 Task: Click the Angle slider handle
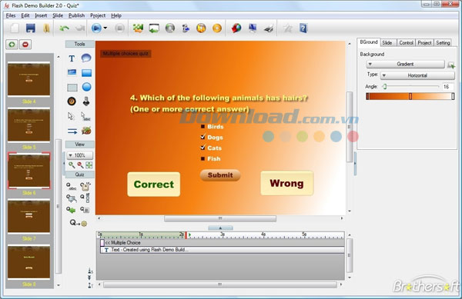point(384,86)
